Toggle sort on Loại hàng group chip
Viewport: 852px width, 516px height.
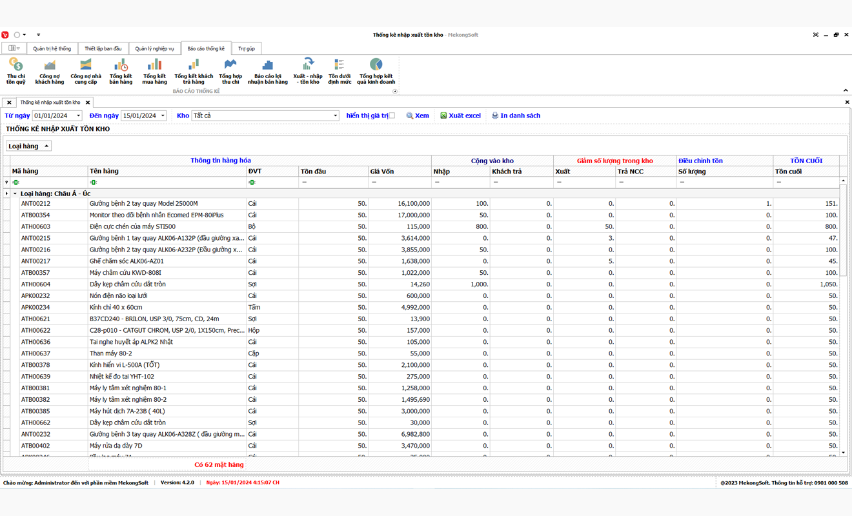point(28,146)
